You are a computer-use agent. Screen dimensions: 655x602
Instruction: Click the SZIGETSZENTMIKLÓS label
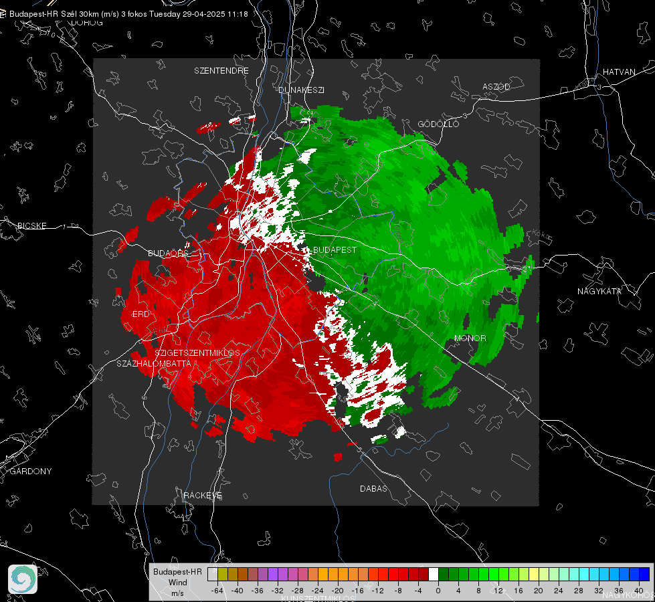[197, 353]
